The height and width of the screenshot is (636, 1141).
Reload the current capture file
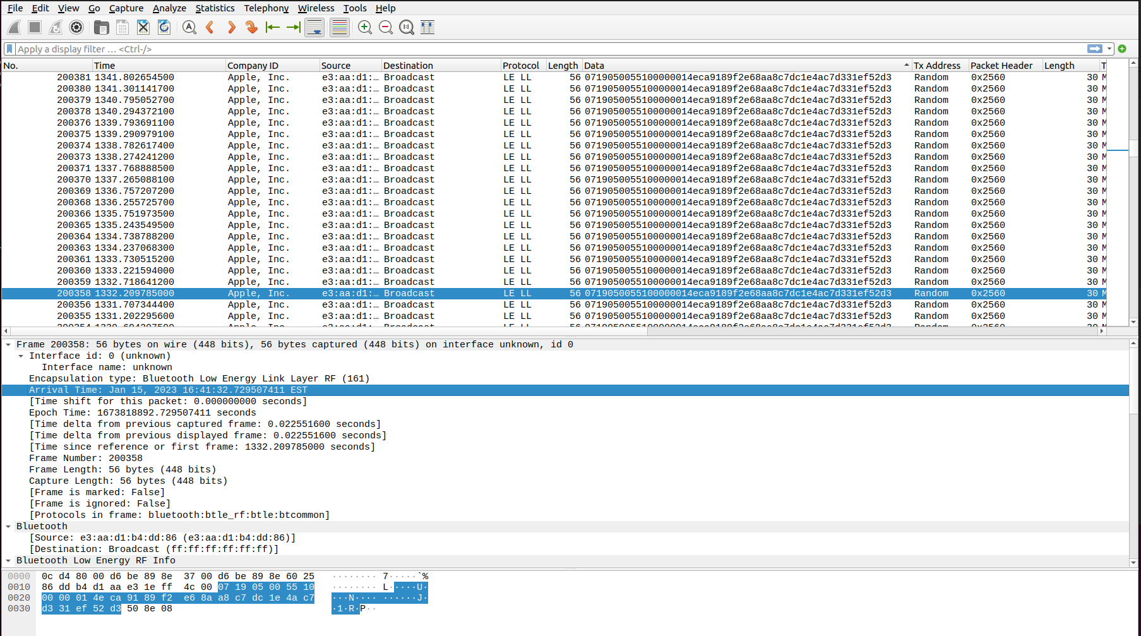(164, 27)
